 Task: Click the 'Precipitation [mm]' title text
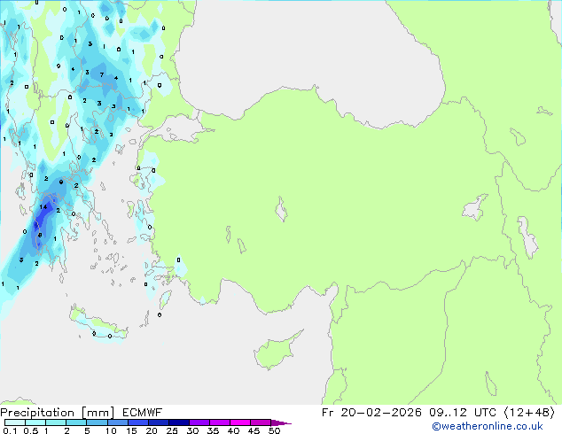coord(58,413)
